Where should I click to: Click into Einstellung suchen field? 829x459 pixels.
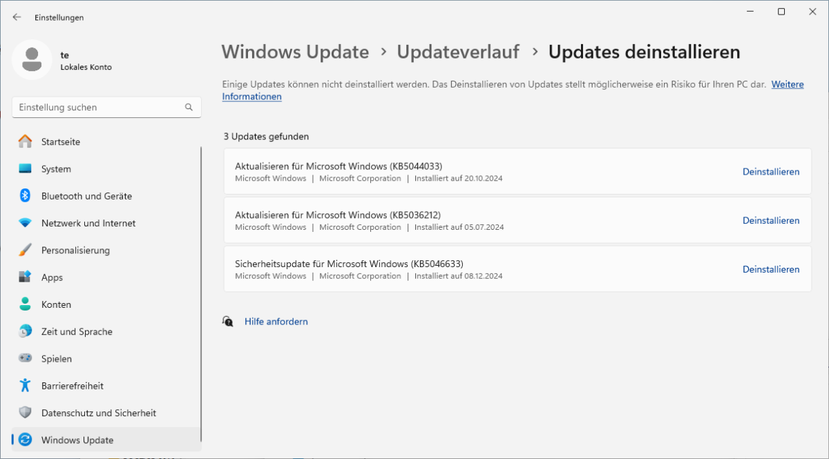click(107, 108)
